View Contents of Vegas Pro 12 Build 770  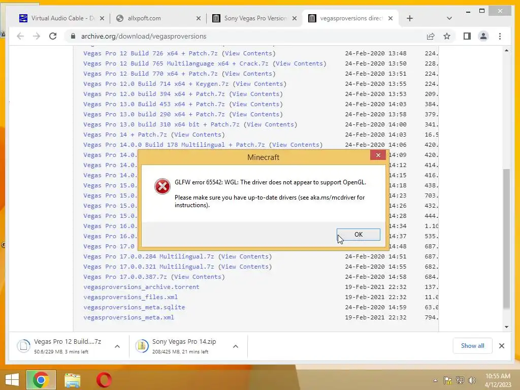pos(248,74)
